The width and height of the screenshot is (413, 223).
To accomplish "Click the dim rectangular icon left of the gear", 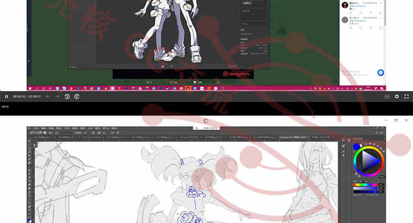I will pos(387,97).
